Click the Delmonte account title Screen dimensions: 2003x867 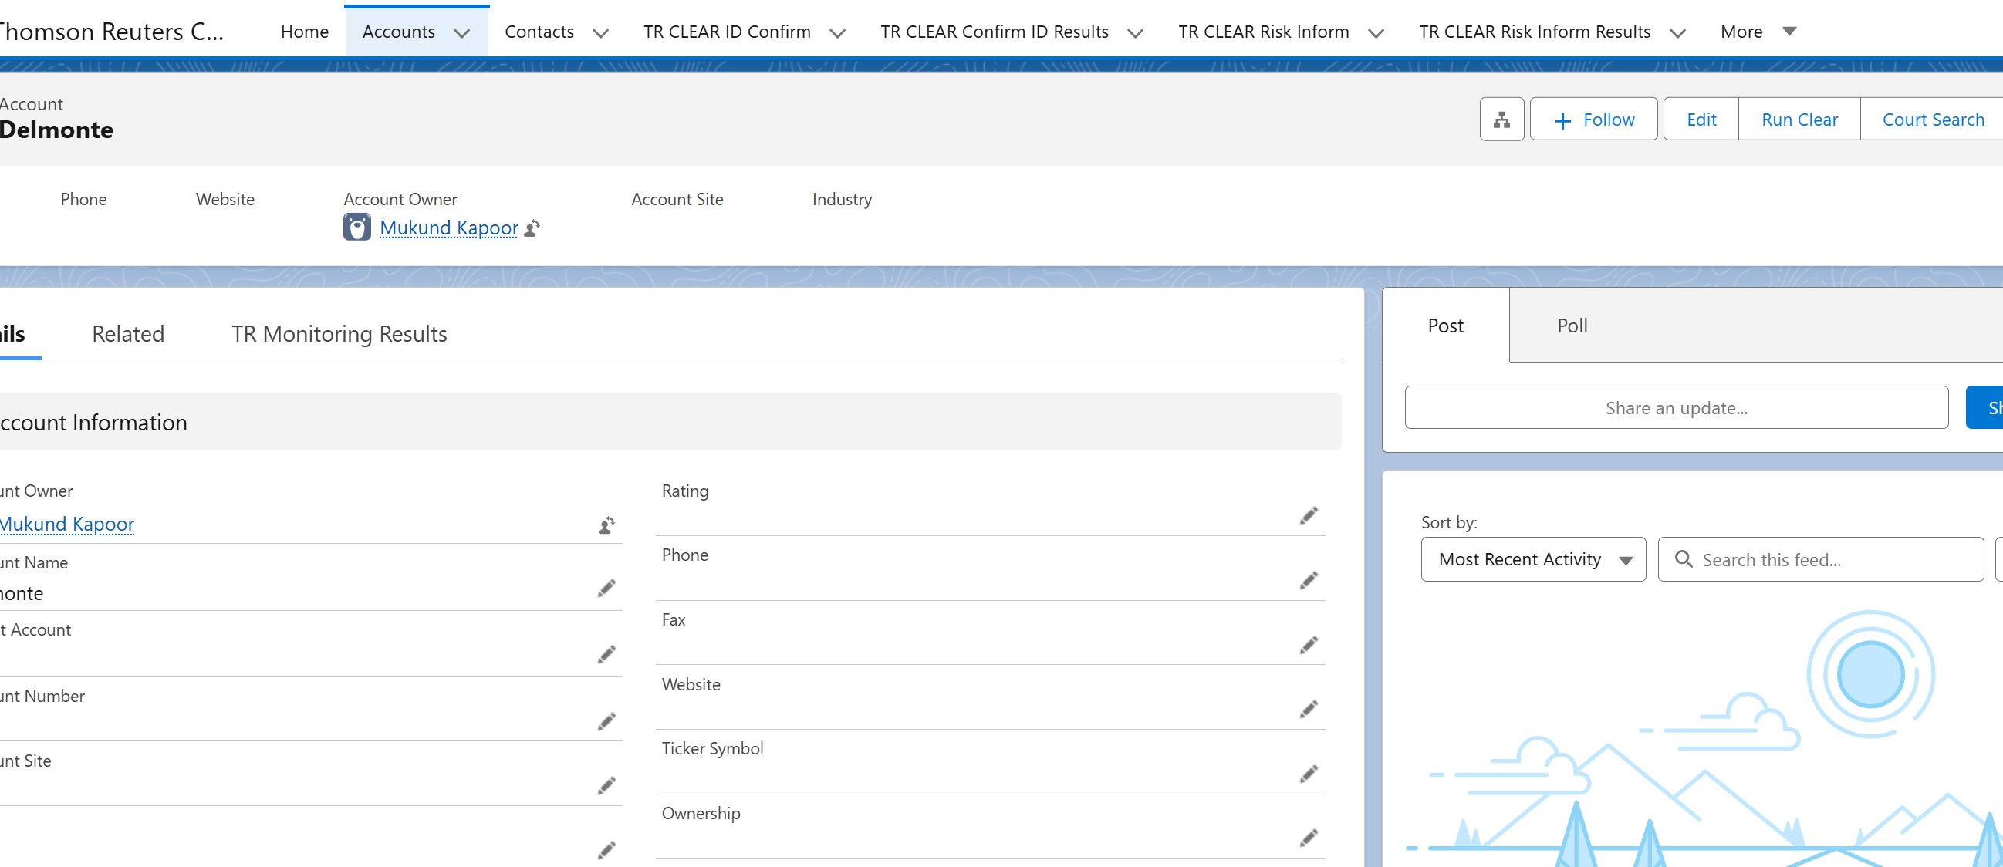57,130
